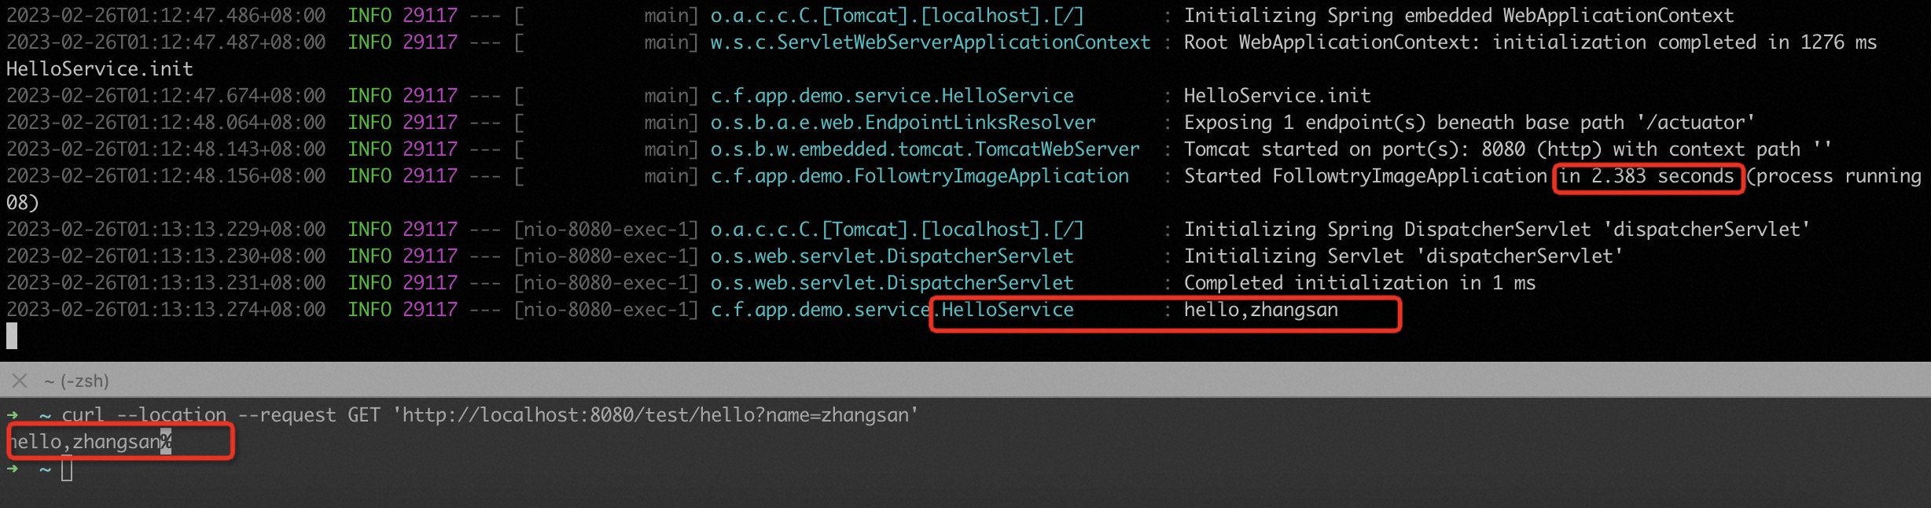
Task: Click the "in 2.383 seconds" startup time
Action: pos(1647,176)
